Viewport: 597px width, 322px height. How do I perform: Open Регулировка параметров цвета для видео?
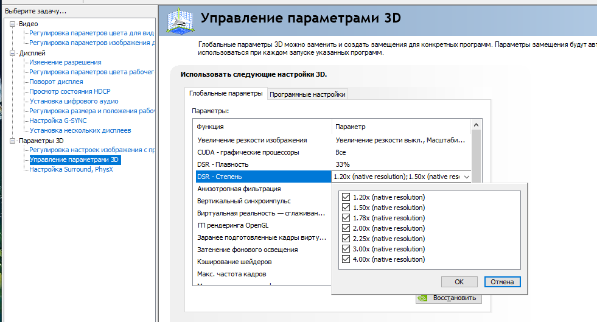(91, 33)
